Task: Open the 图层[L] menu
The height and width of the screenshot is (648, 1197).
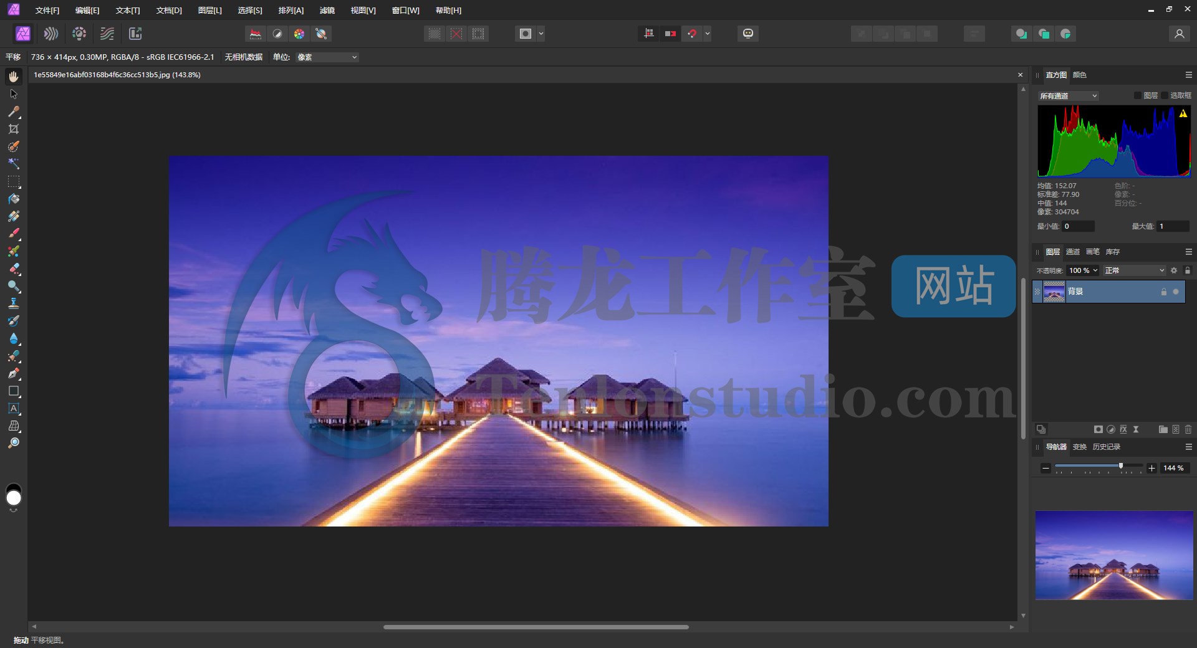Action: pyautogui.click(x=209, y=11)
